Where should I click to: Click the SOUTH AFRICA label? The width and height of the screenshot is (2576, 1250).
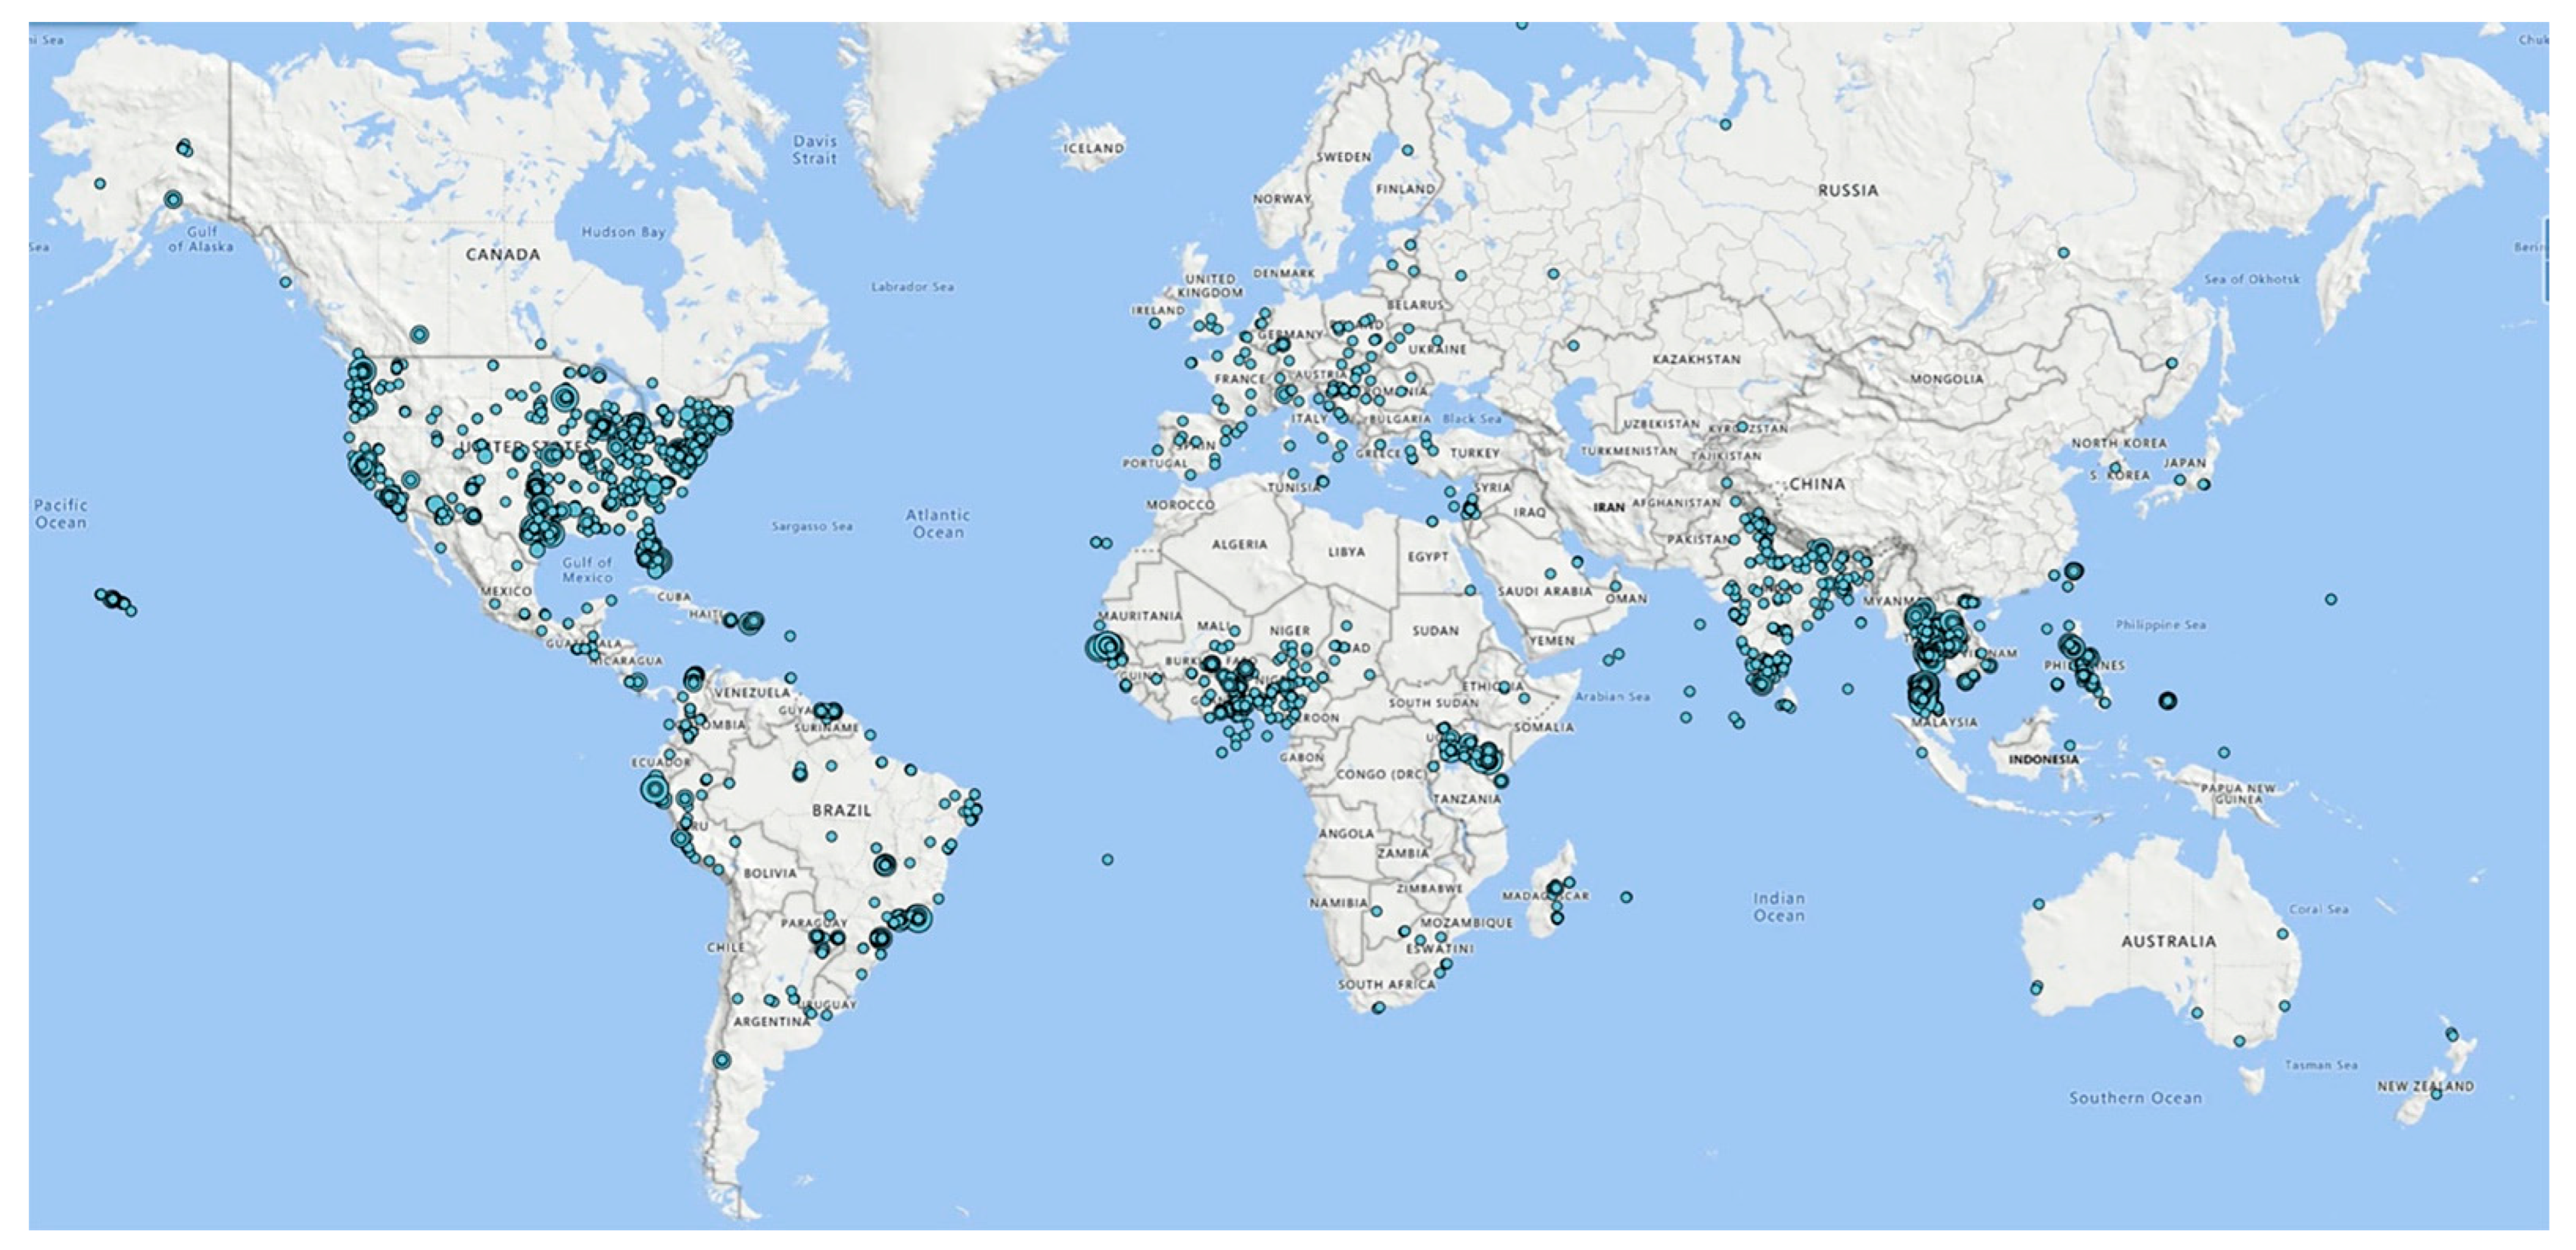(1386, 985)
